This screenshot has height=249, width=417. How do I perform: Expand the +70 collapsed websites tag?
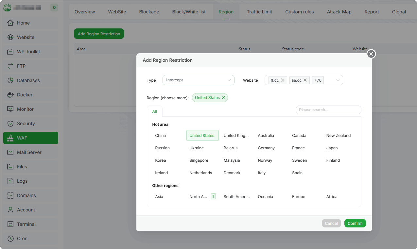(318, 80)
